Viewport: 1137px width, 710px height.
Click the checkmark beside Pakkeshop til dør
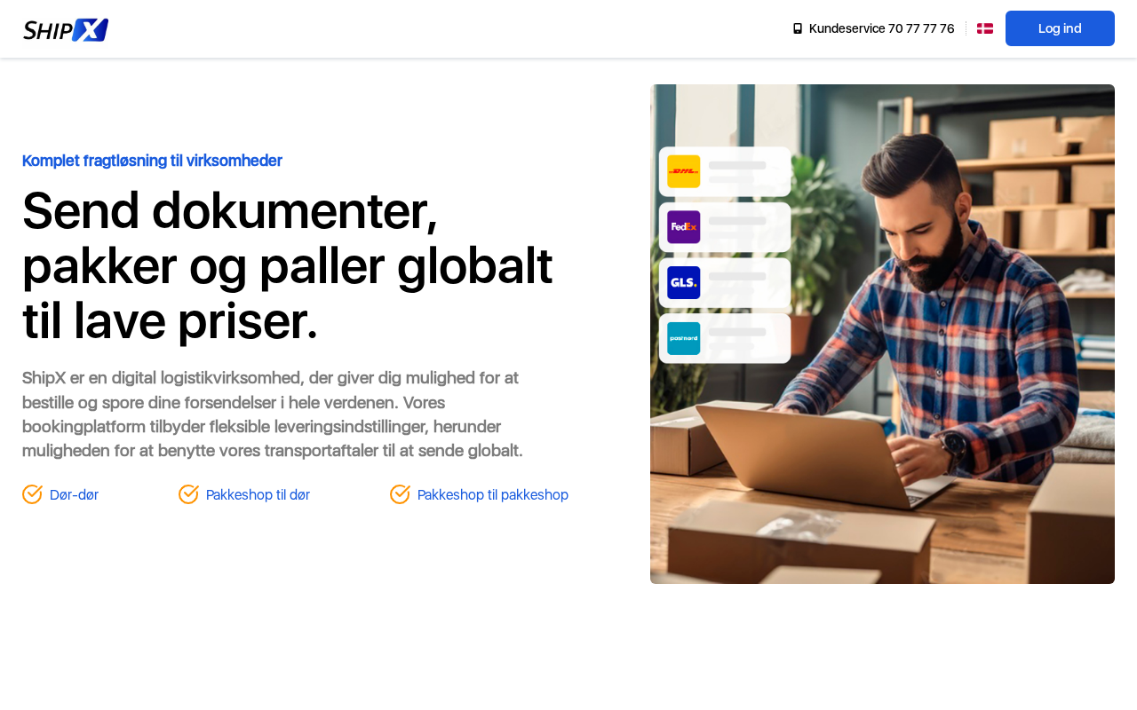188,494
